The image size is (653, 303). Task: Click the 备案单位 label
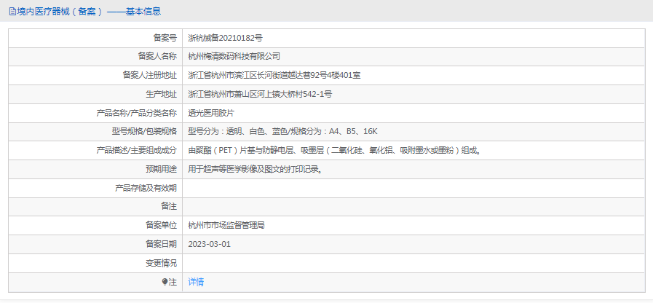(x=161, y=226)
